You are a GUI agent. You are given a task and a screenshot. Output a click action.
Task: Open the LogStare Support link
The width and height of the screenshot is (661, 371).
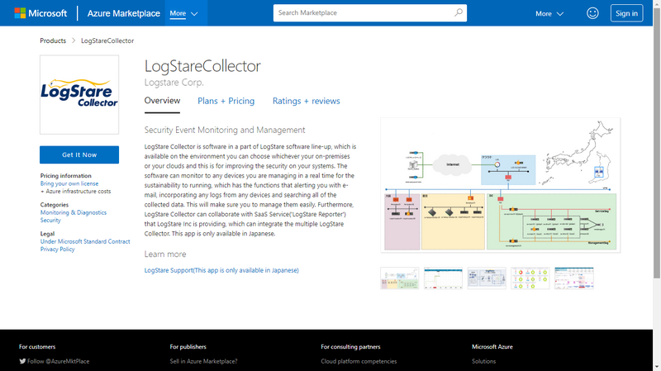(221, 270)
